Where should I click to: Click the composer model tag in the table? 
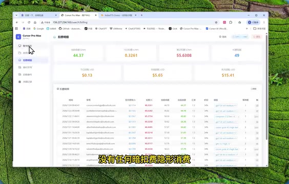click(x=225, y=117)
